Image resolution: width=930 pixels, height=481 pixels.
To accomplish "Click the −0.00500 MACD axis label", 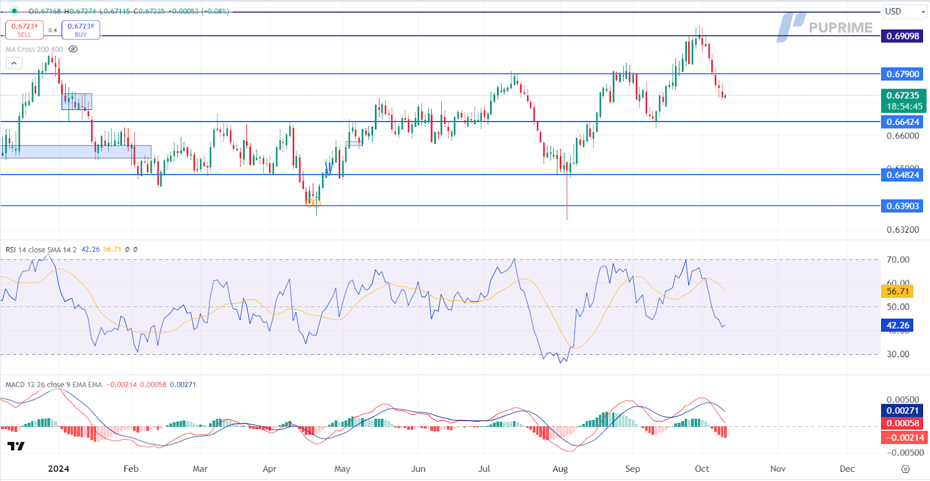I will point(904,453).
